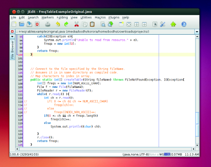This screenshot has width=211, height=167.
Task: Click the (java,none,UTF-8) buffer mode status
Action: [x=136, y=154]
